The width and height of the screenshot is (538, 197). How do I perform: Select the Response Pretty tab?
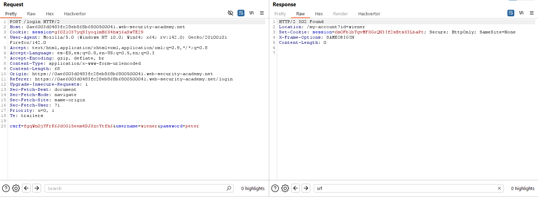pos(280,14)
